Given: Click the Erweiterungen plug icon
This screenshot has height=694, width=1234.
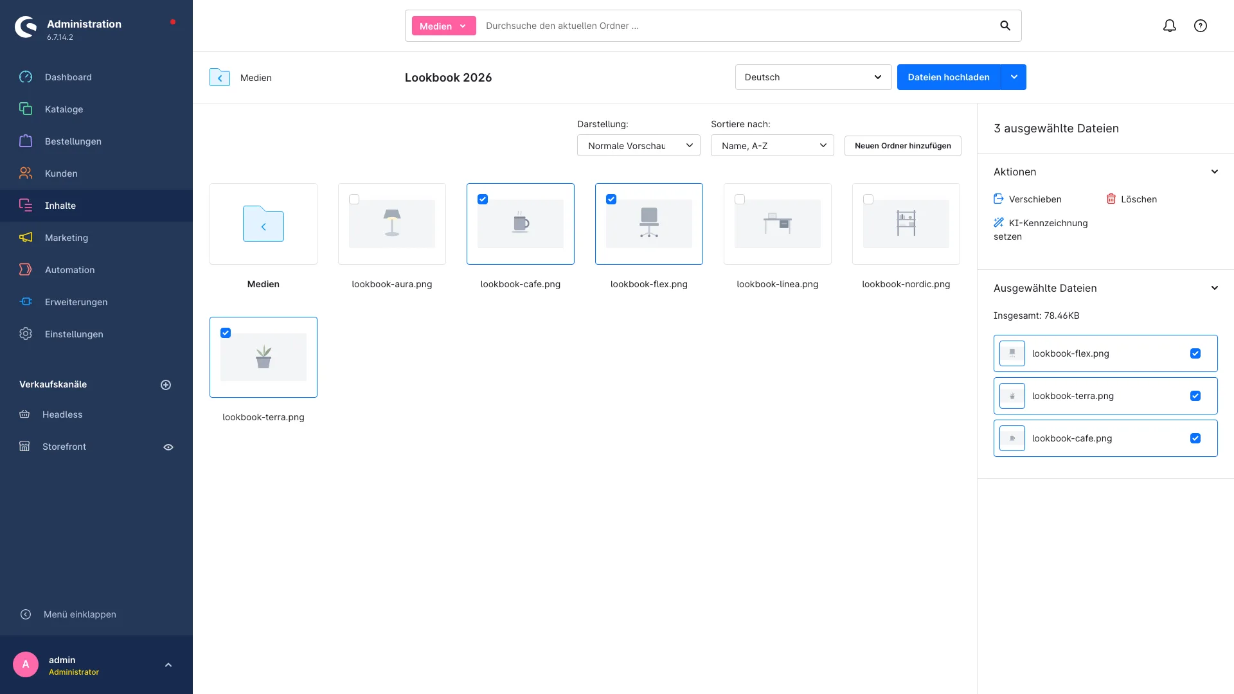Looking at the screenshot, I should coord(26,302).
